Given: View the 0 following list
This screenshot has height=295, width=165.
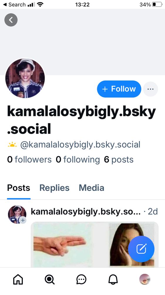Looking at the screenshot, I should click(x=78, y=160).
